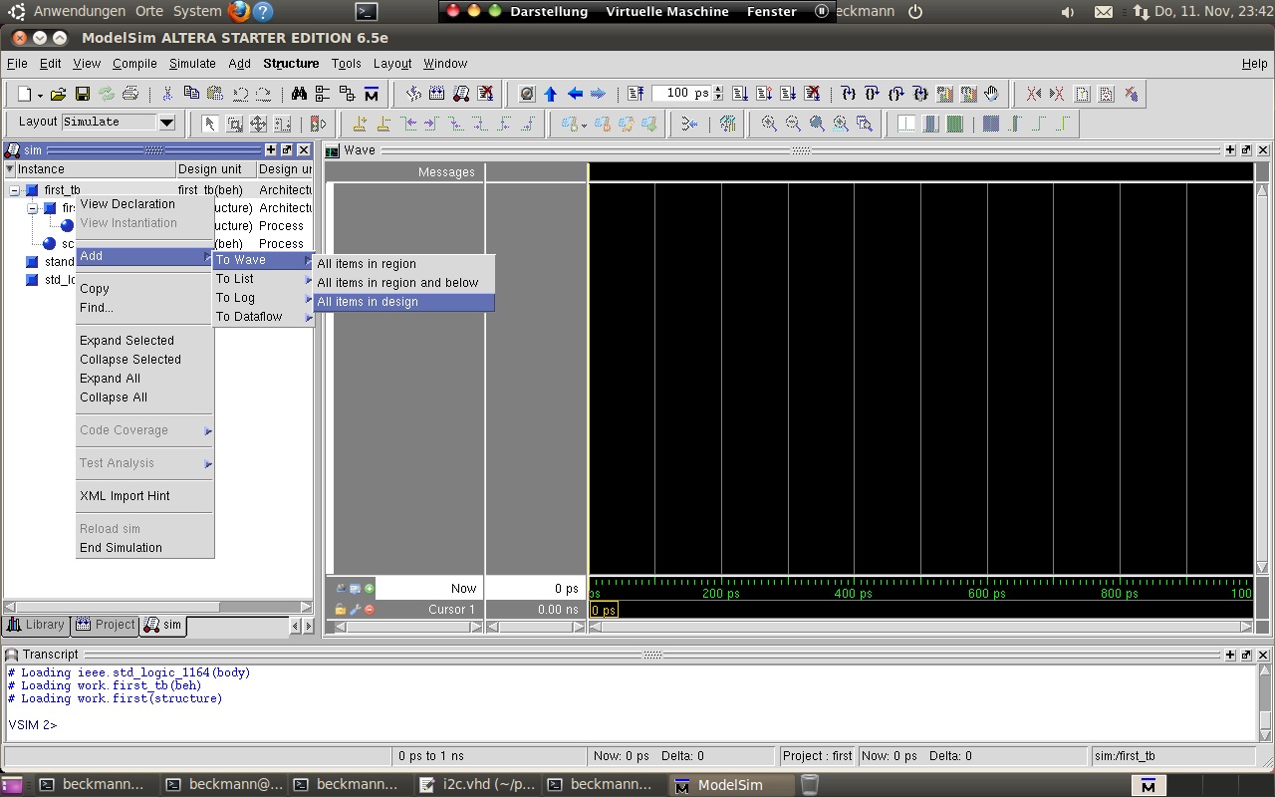Open the Compile menu
This screenshot has height=797, width=1275.
pos(134,64)
